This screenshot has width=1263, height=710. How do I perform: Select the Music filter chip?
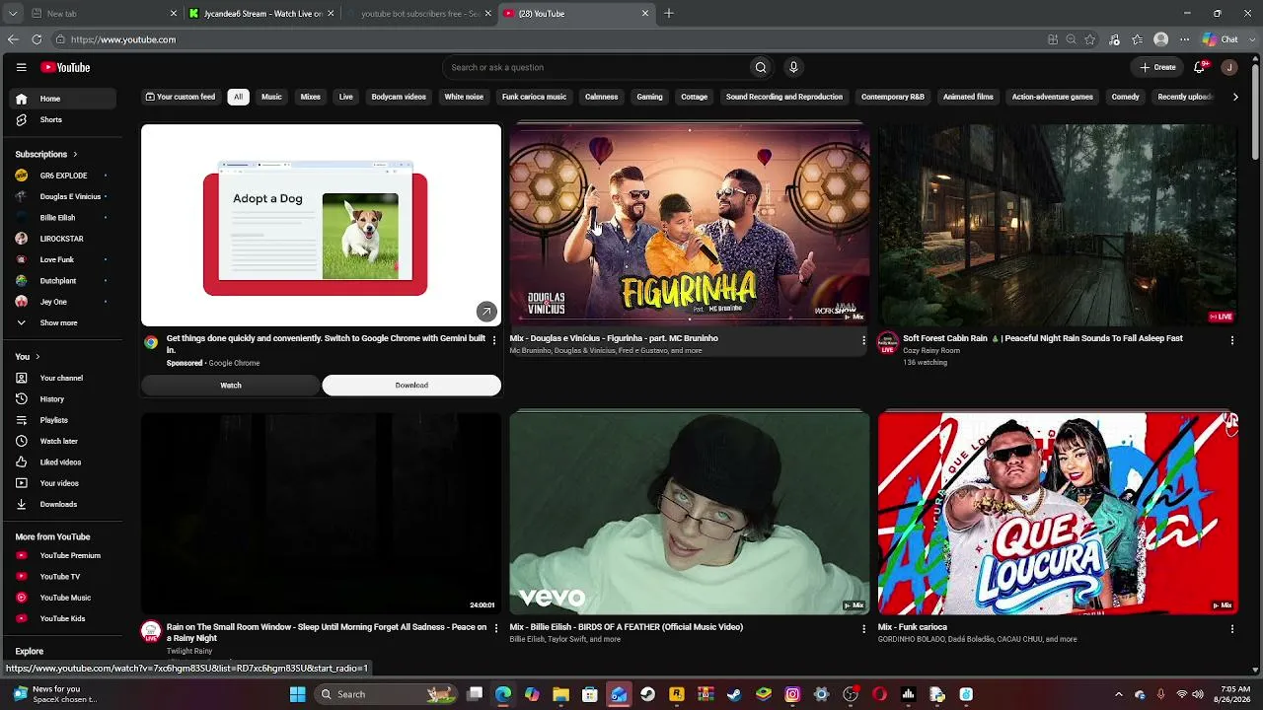click(271, 97)
